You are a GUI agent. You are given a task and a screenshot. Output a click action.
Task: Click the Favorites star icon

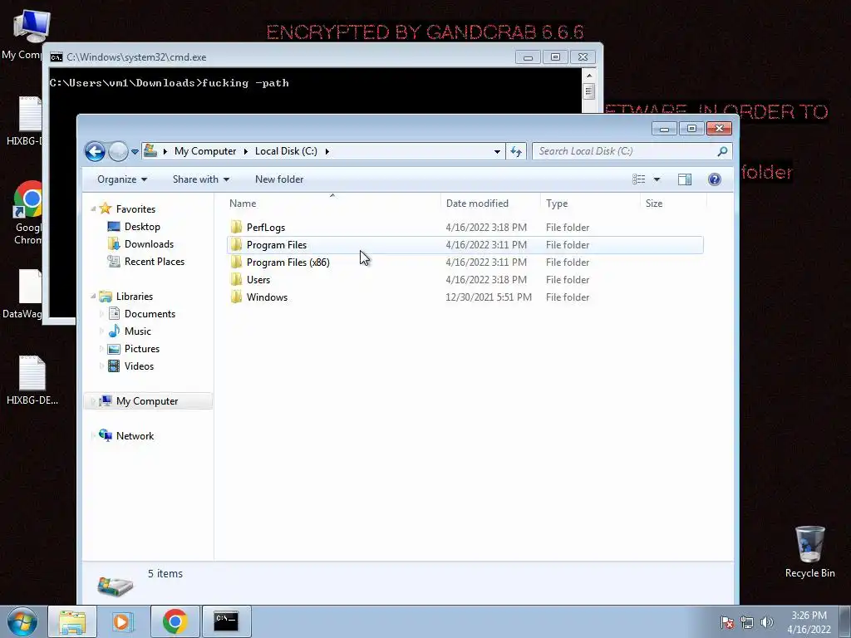coord(106,209)
